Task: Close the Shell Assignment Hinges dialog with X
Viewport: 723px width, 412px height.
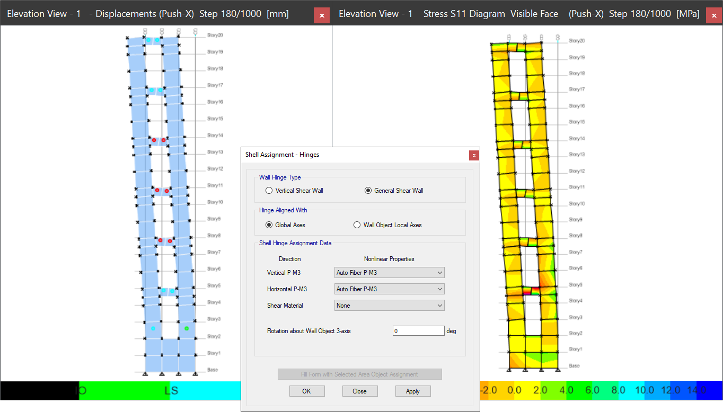Action: tap(474, 155)
